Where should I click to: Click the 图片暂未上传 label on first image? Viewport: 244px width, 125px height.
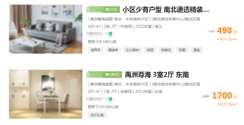coord(46,29)
